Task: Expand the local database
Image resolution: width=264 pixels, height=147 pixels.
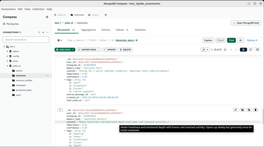Action: pos(7,61)
